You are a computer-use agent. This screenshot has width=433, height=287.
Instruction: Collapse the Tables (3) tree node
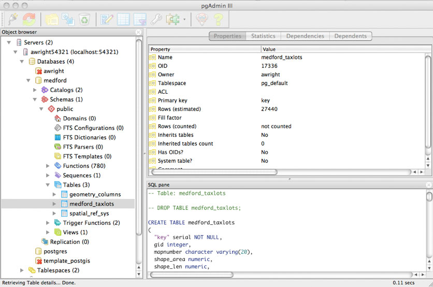point(49,185)
